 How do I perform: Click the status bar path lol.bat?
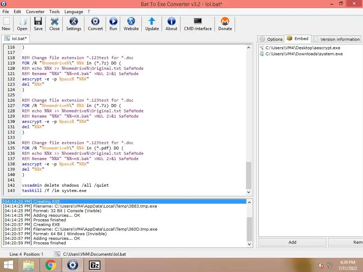click(94, 254)
